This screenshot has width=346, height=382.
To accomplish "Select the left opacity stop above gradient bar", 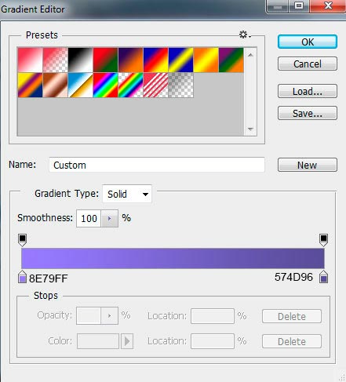I will [23, 240].
